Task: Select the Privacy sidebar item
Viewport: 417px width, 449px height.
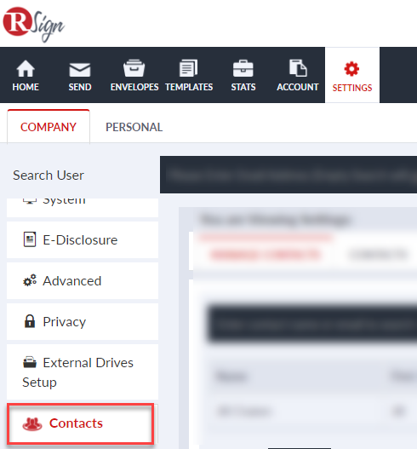Action: click(x=83, y=321)
